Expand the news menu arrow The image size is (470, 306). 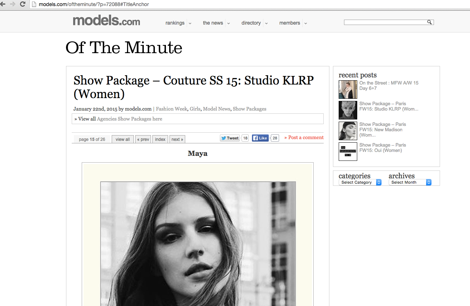(228, 23)
